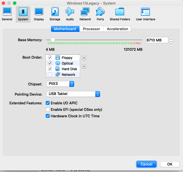
Task: Open the Display settings section
Action: pyautogui.click(x=39, y=14)
